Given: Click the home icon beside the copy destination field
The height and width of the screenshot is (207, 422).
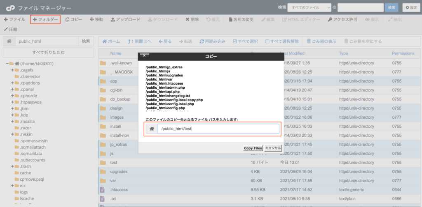Looking at the screenshot, I should coord(152,129).
